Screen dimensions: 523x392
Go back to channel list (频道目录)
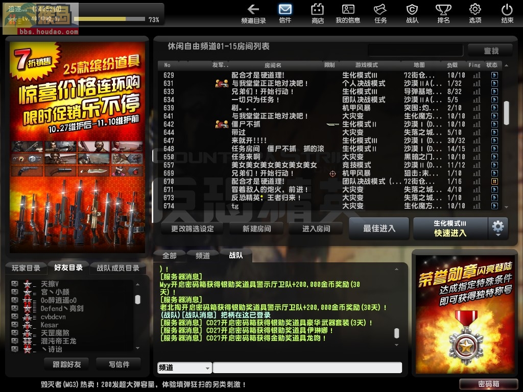pyautogui.click(x=253, y=14)
